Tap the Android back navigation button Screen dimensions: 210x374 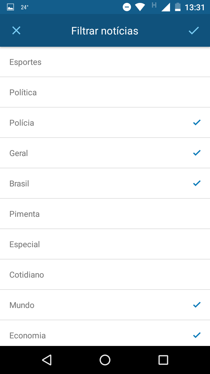[47, 360]
